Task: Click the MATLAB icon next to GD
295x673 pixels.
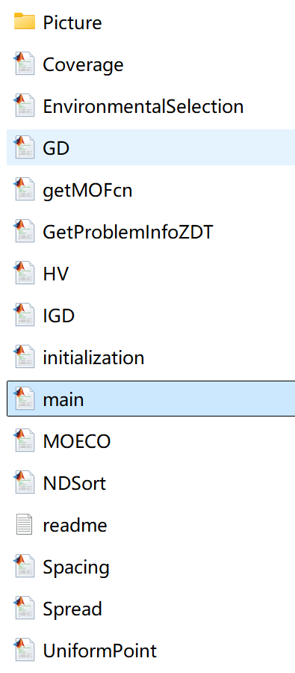Action: (x=25, y=147)
